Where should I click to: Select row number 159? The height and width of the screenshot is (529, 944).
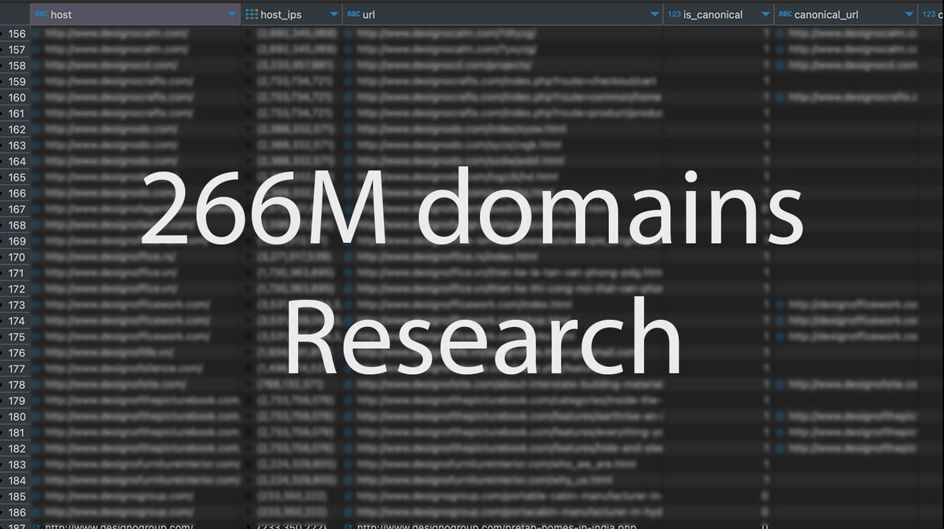[17, 82]
